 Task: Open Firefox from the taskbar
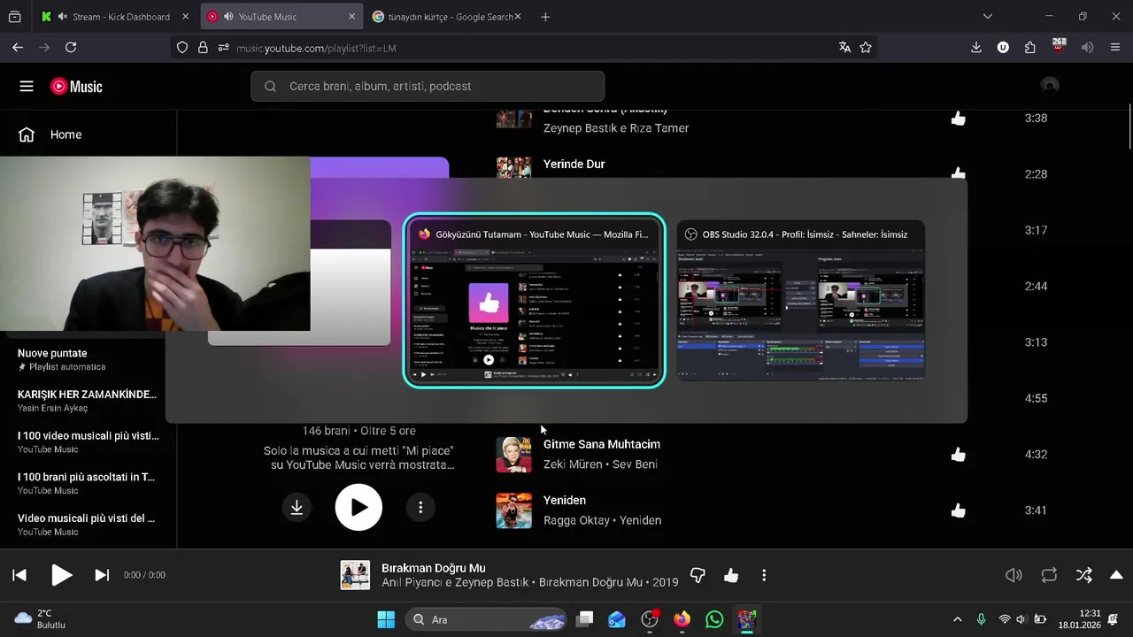(682, 619)
